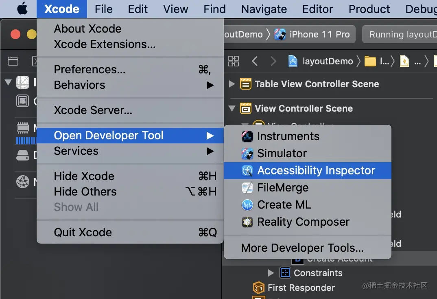Click the Create ML icon
Image resolution: width=437 pixels, height=299 pixels.
click(x=247, y=205)
